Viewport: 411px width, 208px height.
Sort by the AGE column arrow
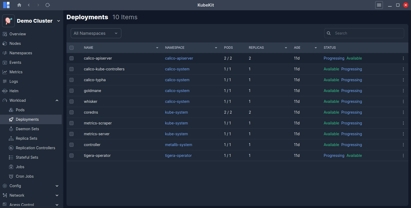pyautogui.click(x=316, y=48)
